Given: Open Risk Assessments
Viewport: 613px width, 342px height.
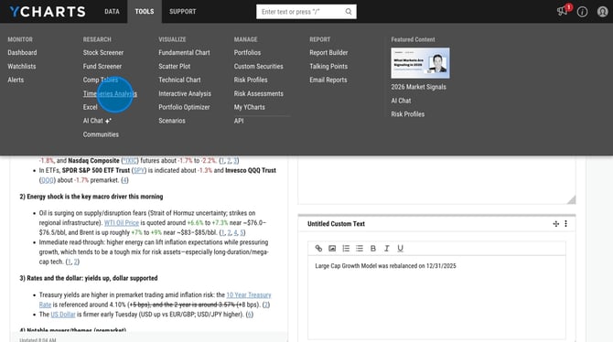Looking at the screenshot, I should coord(258,93).
